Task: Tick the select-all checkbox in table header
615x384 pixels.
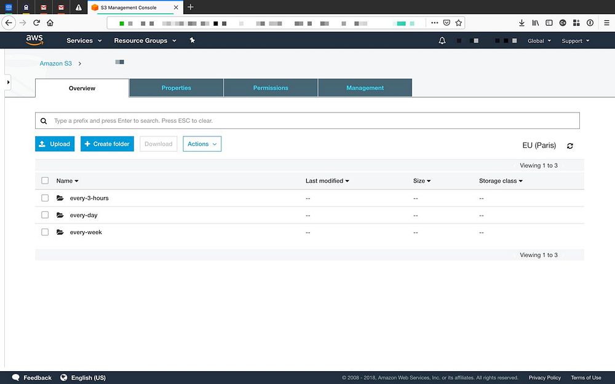Action: pos(45,181)
